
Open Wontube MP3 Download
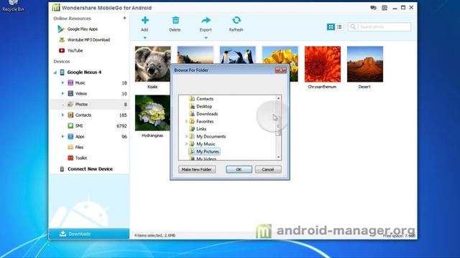[x=88, y=40]
